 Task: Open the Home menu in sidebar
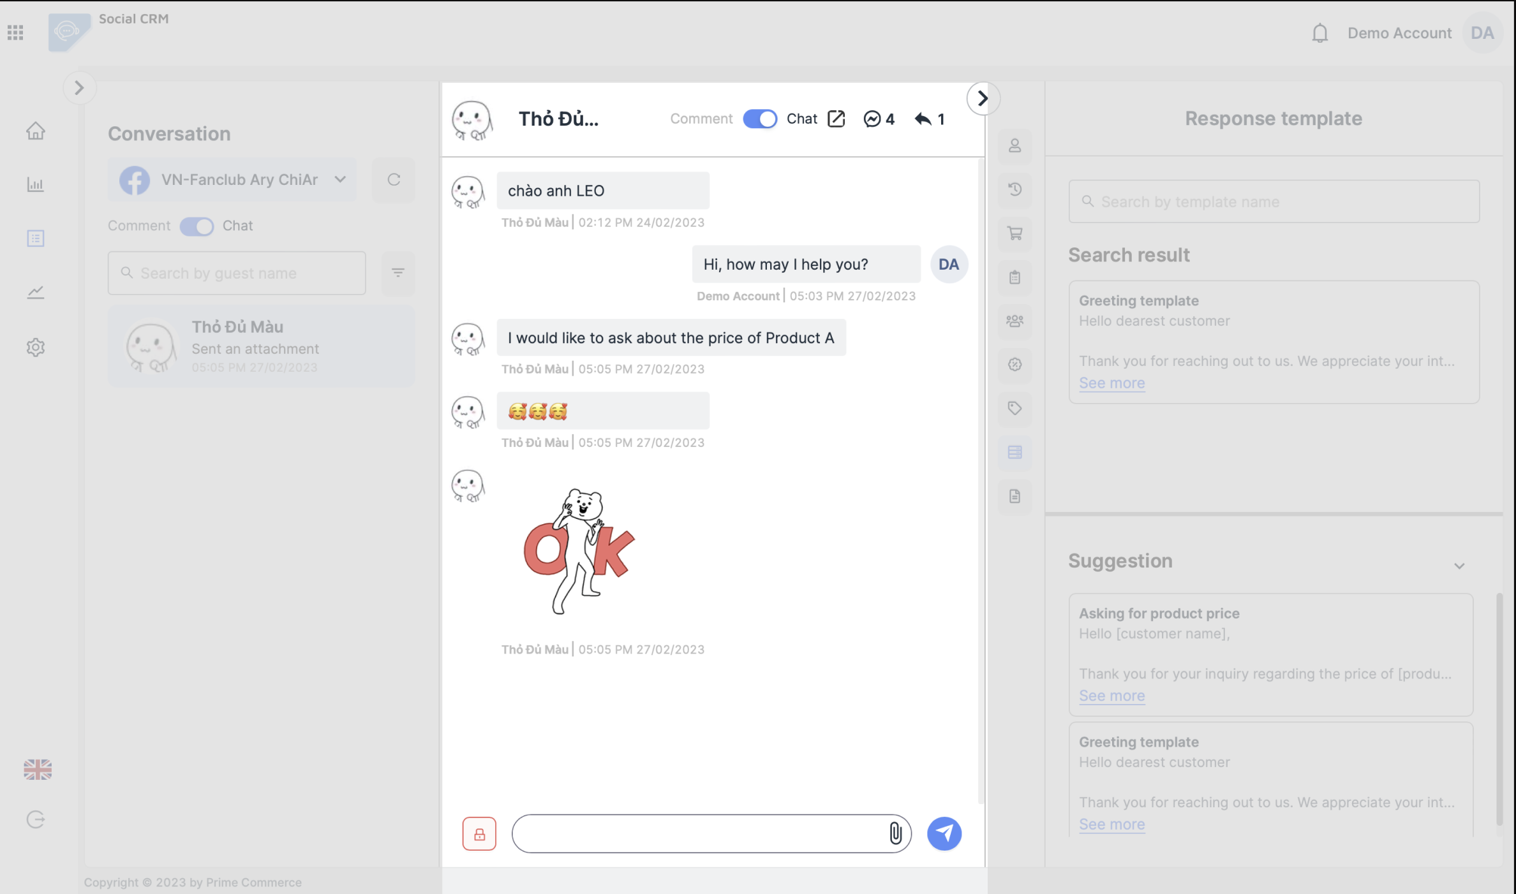36,131
